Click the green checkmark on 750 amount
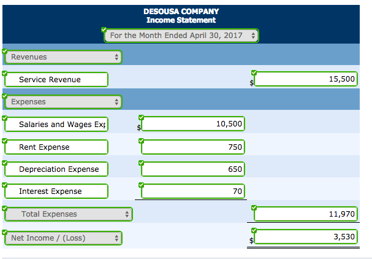 click(142, 141)
